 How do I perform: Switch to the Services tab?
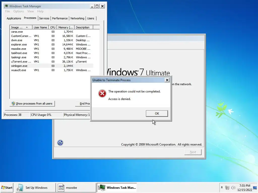pos(44,18)
